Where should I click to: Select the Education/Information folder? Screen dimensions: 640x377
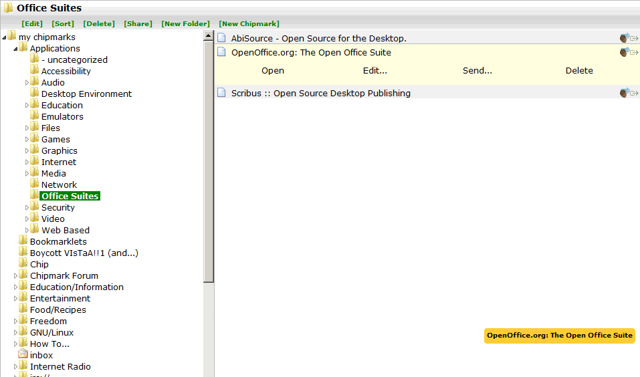[76, 287]
